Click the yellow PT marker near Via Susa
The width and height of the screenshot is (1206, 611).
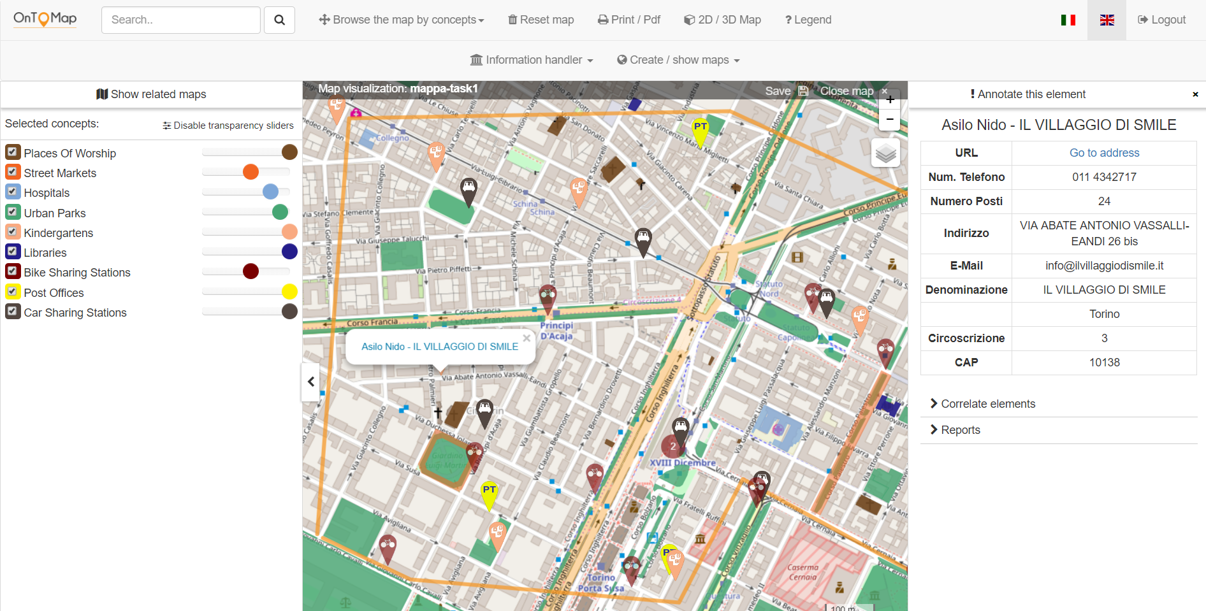[x=489, y=496]
